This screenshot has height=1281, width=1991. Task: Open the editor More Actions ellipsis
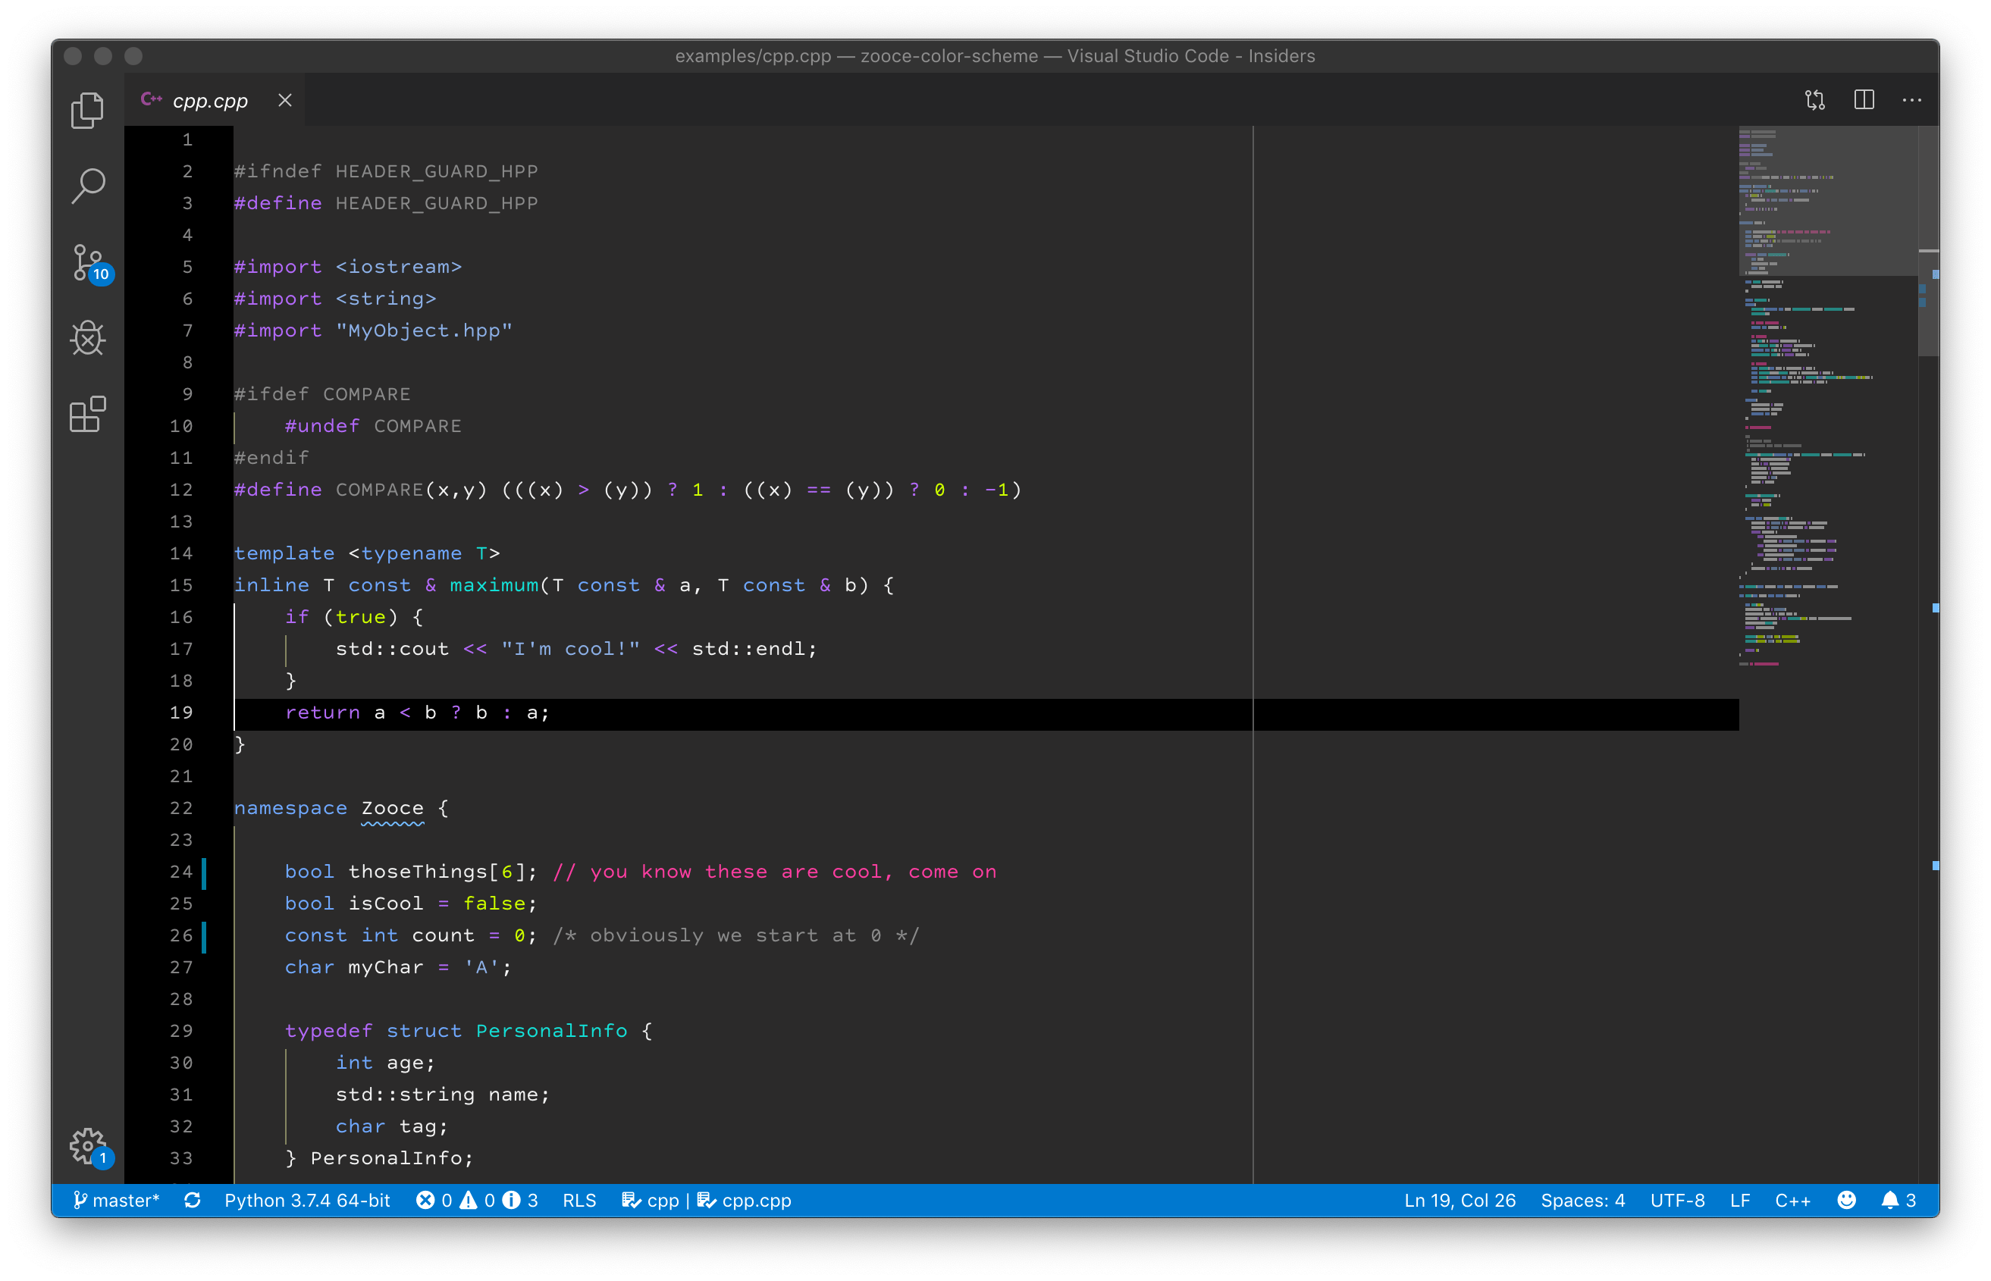pos(1911,101)
